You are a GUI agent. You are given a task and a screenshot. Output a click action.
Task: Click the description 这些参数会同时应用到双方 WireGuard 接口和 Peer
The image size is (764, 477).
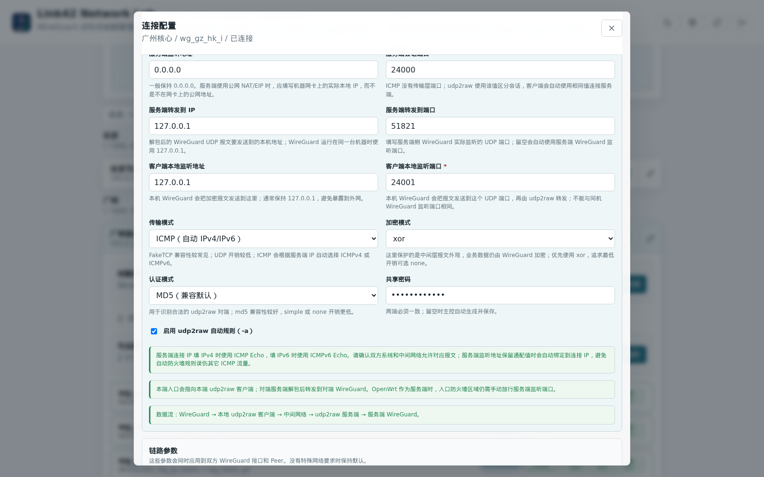click(259, 461)
